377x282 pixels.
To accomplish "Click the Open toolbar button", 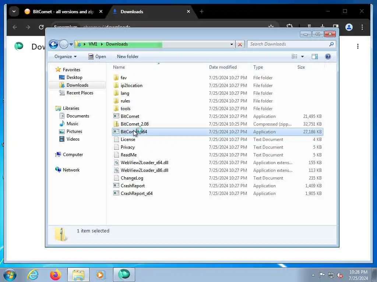I will [97, 57].
